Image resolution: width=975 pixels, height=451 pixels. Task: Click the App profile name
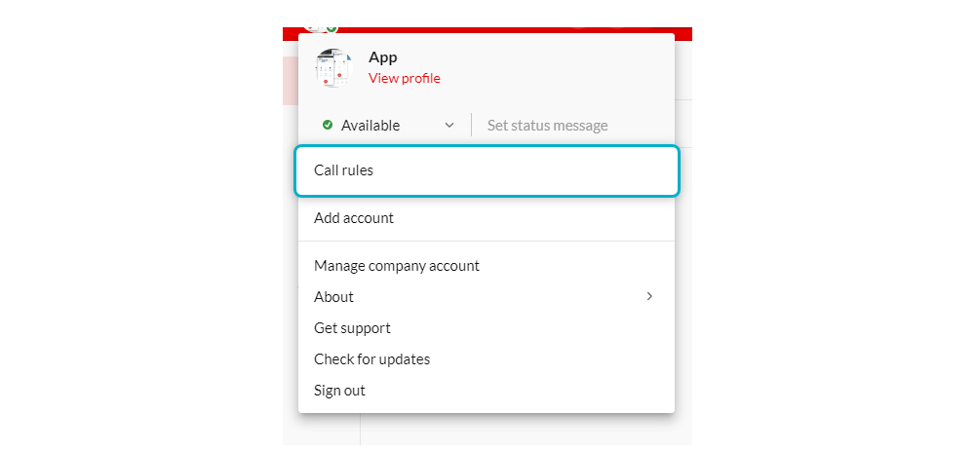pos(383,57)
